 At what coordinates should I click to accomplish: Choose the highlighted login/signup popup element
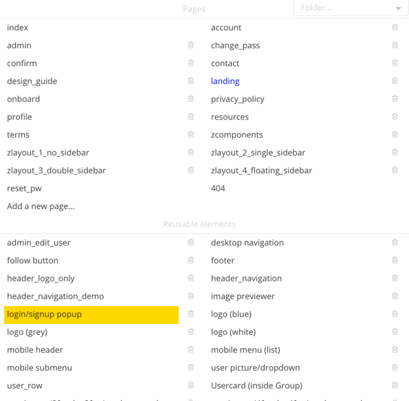point(91,315)
